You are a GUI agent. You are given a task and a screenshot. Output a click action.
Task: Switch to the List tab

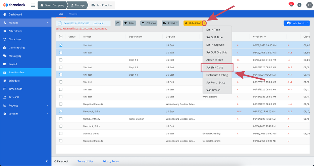click(61, 14)
